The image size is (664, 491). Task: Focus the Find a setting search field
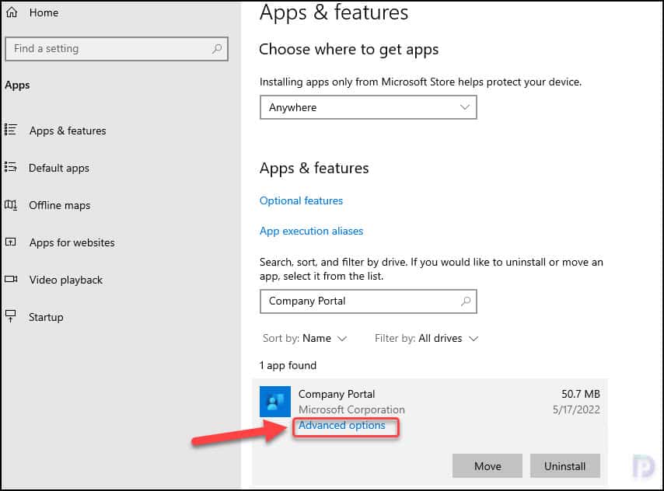(117, 49)
